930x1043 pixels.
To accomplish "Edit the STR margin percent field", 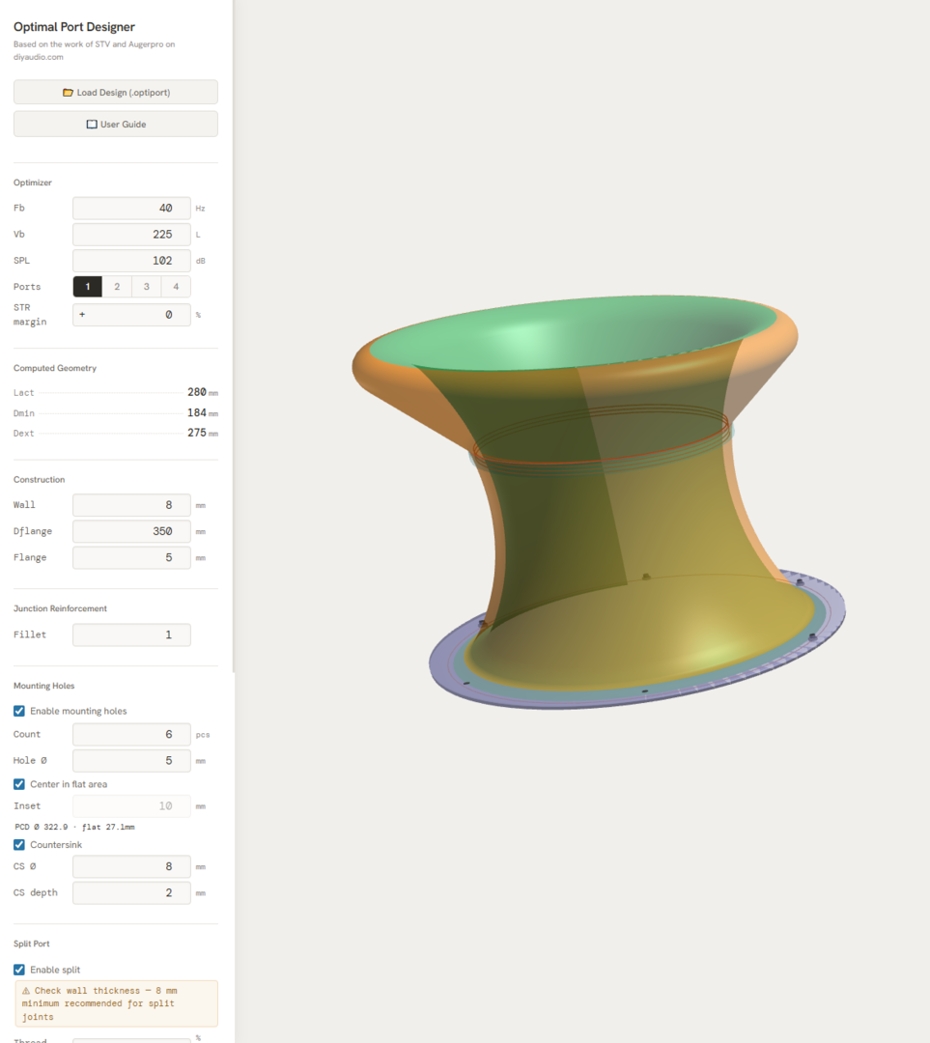I will coord(131,315).
